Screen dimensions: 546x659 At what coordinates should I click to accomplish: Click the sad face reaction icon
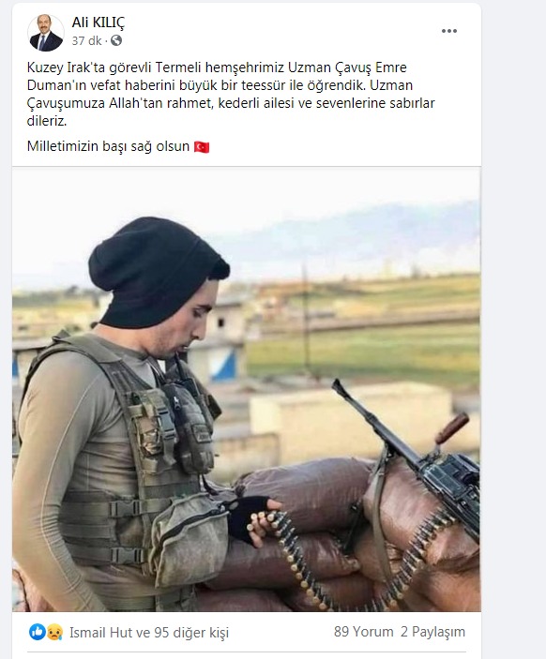click(x=54, y=632)
